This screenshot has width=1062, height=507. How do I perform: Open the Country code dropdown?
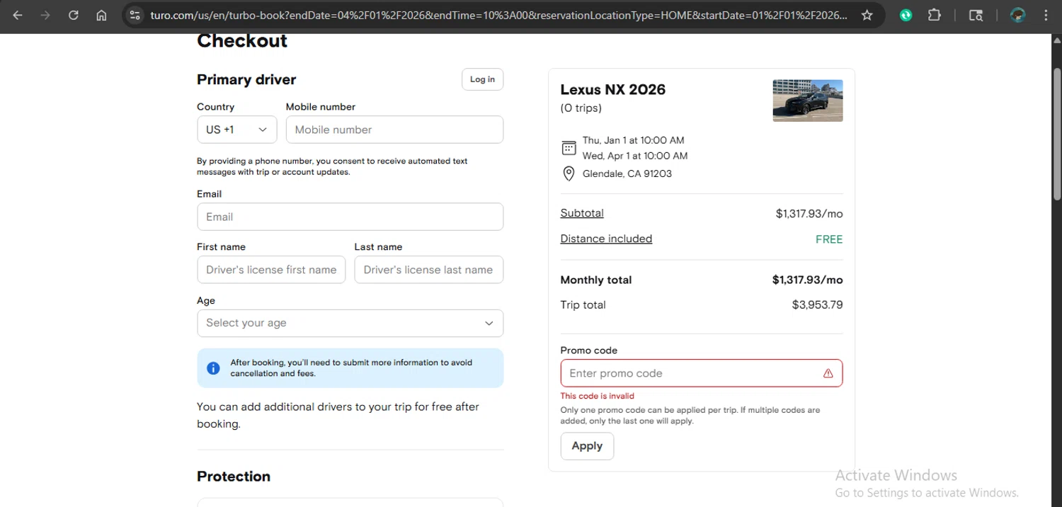pyautogui.click(x=236, y=130)
